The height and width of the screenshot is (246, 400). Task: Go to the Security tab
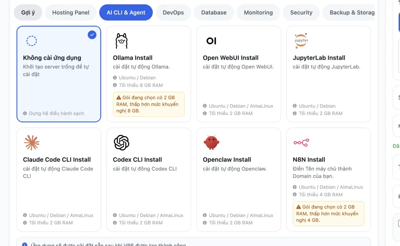point(301,12)
